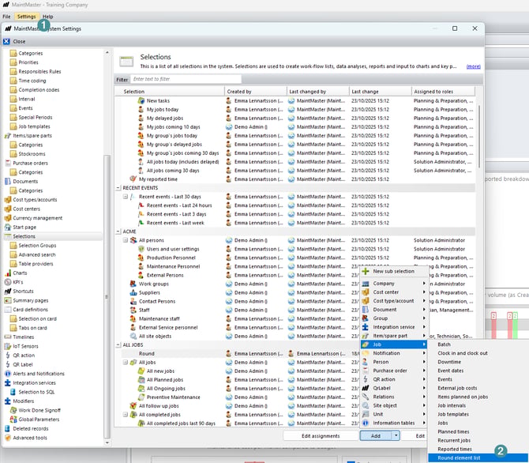The height and width of the screenshot is (463, 529).
Task: Click the Suppliers row icon
Action: coord(133,292)
